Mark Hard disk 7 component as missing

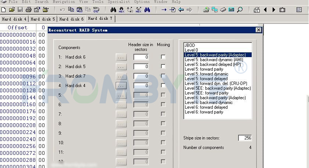(x=163, y=76)
